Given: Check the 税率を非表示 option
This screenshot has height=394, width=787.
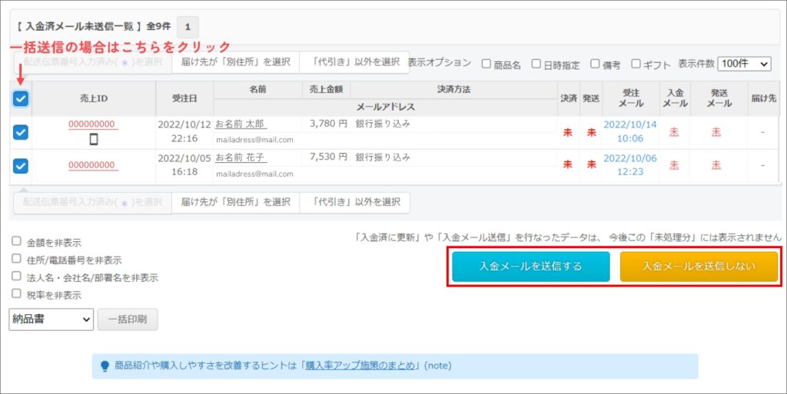Looking at the screenshot, I should (x=16, y=294).
